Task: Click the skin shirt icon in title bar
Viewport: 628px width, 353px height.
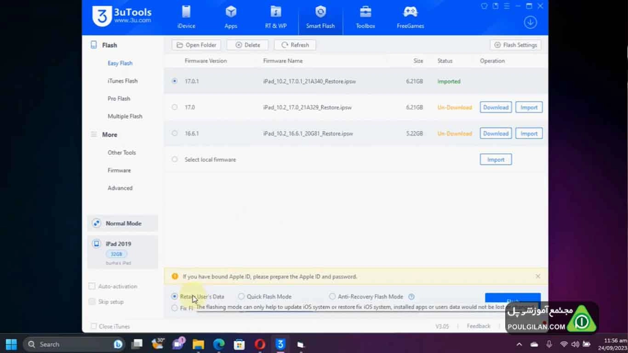Action: coord(484,6)
